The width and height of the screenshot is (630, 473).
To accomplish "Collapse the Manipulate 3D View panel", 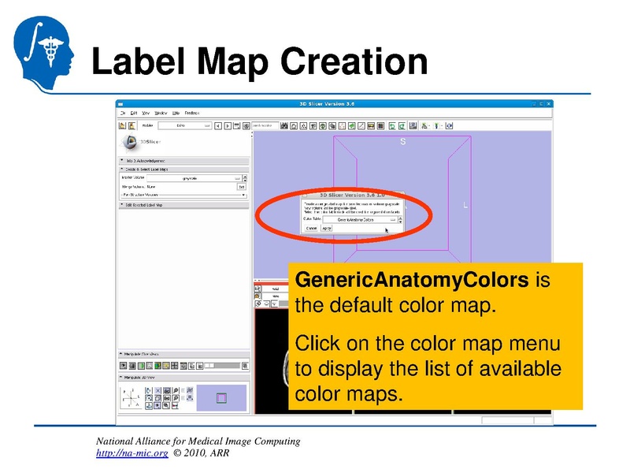I will (x=120, y=377).
